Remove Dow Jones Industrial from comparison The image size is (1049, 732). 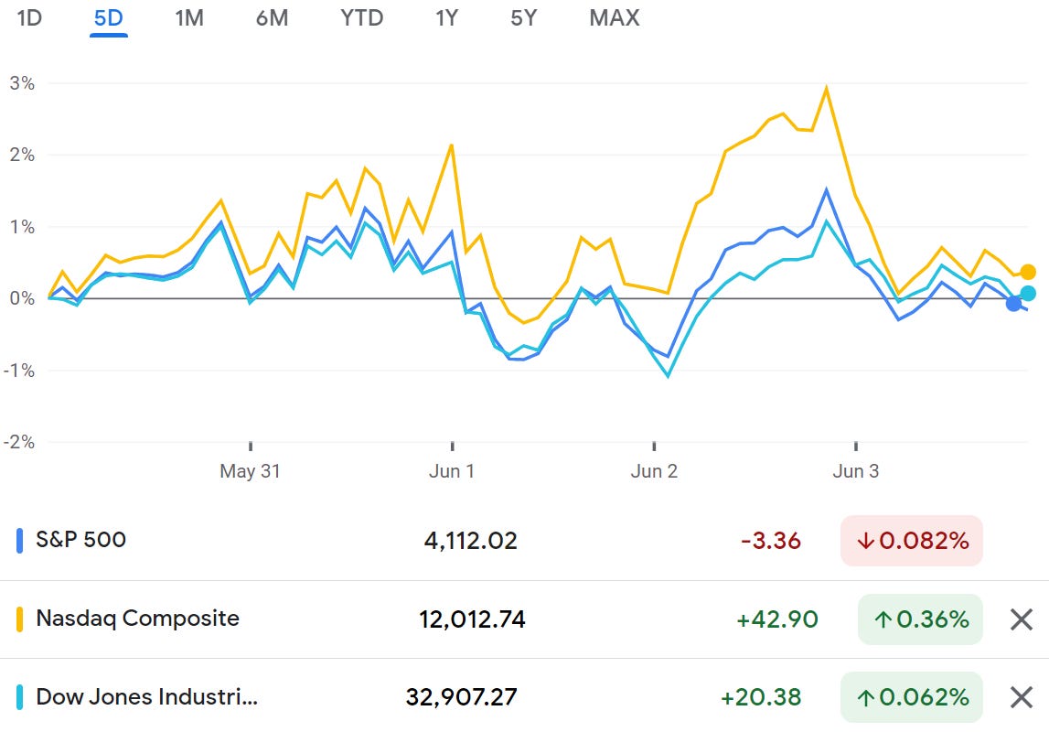1021,697
